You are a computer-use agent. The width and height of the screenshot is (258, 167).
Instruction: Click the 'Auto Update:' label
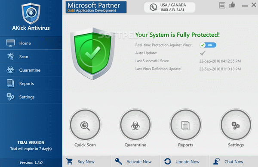tap(146, 53)
